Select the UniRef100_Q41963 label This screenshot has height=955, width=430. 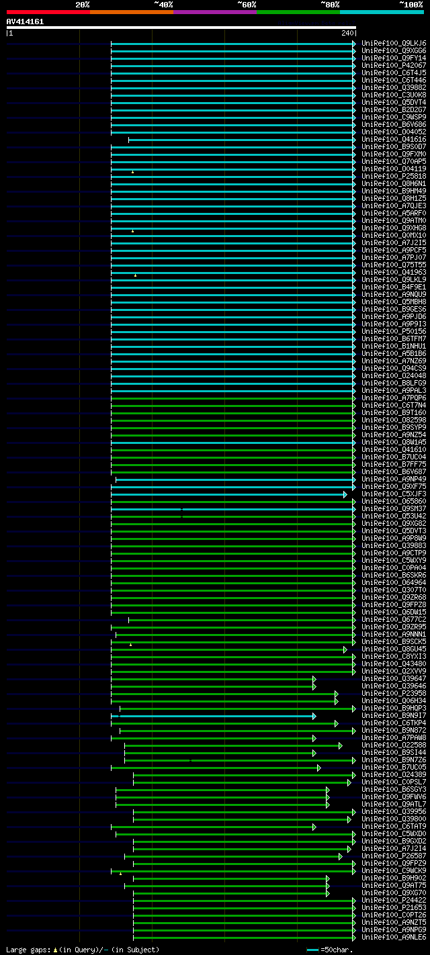(x=394, y=272)
